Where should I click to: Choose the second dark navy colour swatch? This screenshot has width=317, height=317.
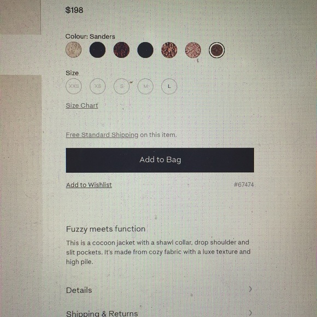[97, 50]
